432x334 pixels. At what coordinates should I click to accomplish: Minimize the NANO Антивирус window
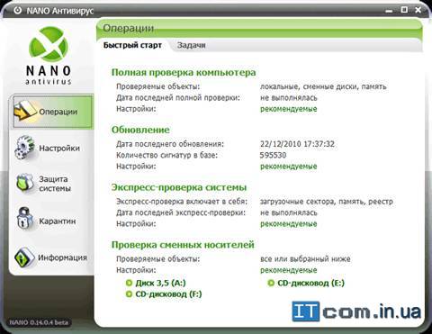coord(389,11)
